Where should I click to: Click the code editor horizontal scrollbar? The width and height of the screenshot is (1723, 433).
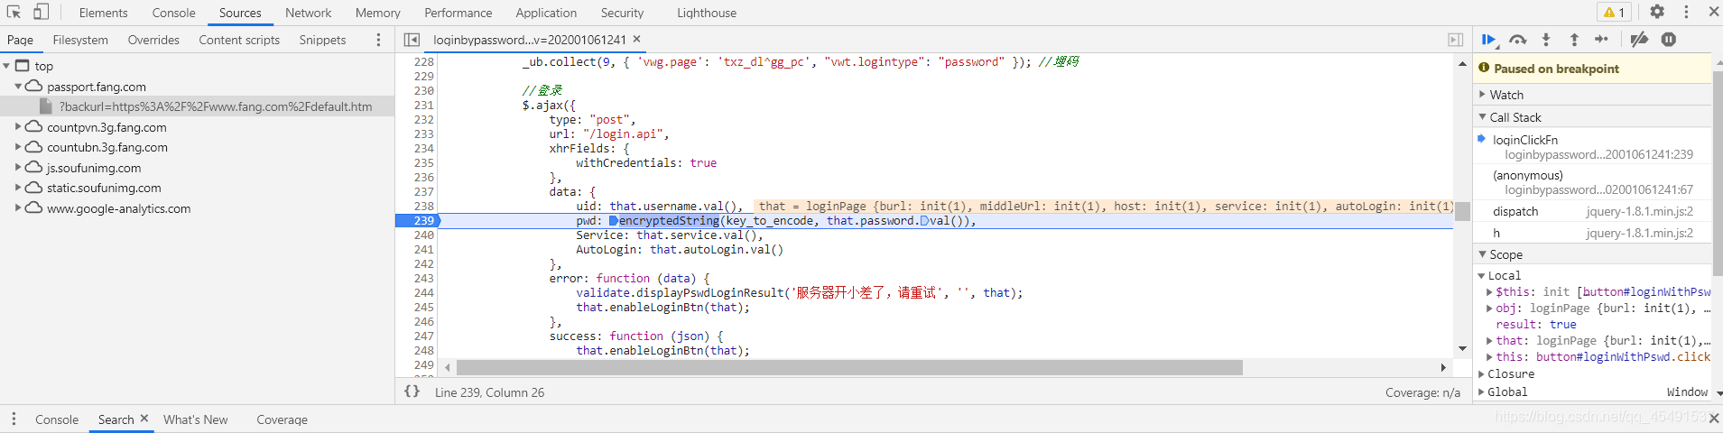point(849,367)
